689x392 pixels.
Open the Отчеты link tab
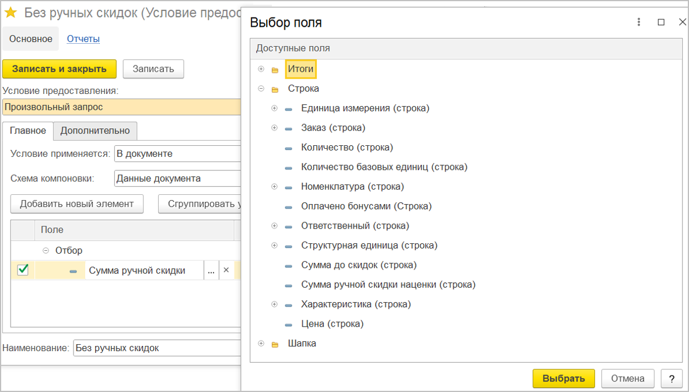(x=83, y=39)
